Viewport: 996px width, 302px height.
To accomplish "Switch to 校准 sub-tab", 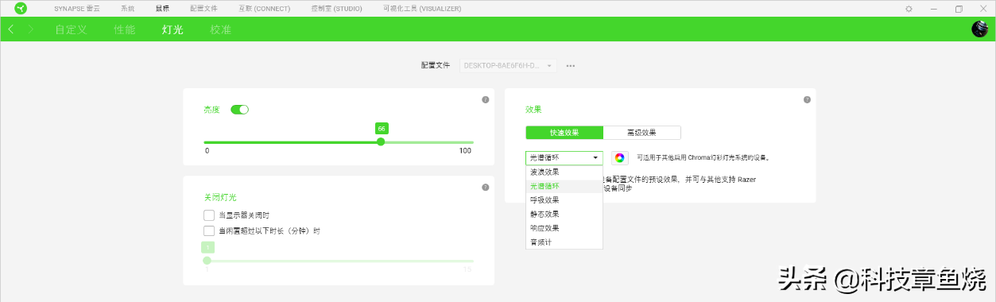I will [x=221, y=29].
